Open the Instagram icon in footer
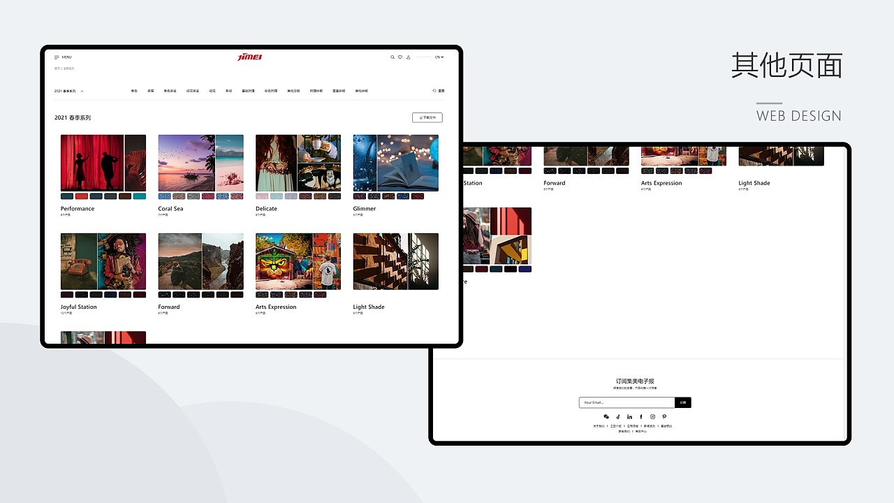The image size is (894, 503). click(653, 416)
